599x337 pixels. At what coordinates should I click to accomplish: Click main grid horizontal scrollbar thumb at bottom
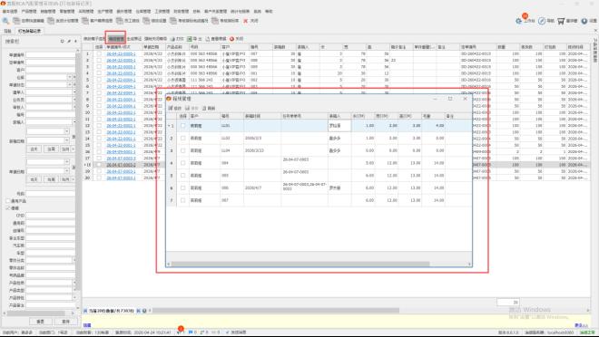(276, 311)
